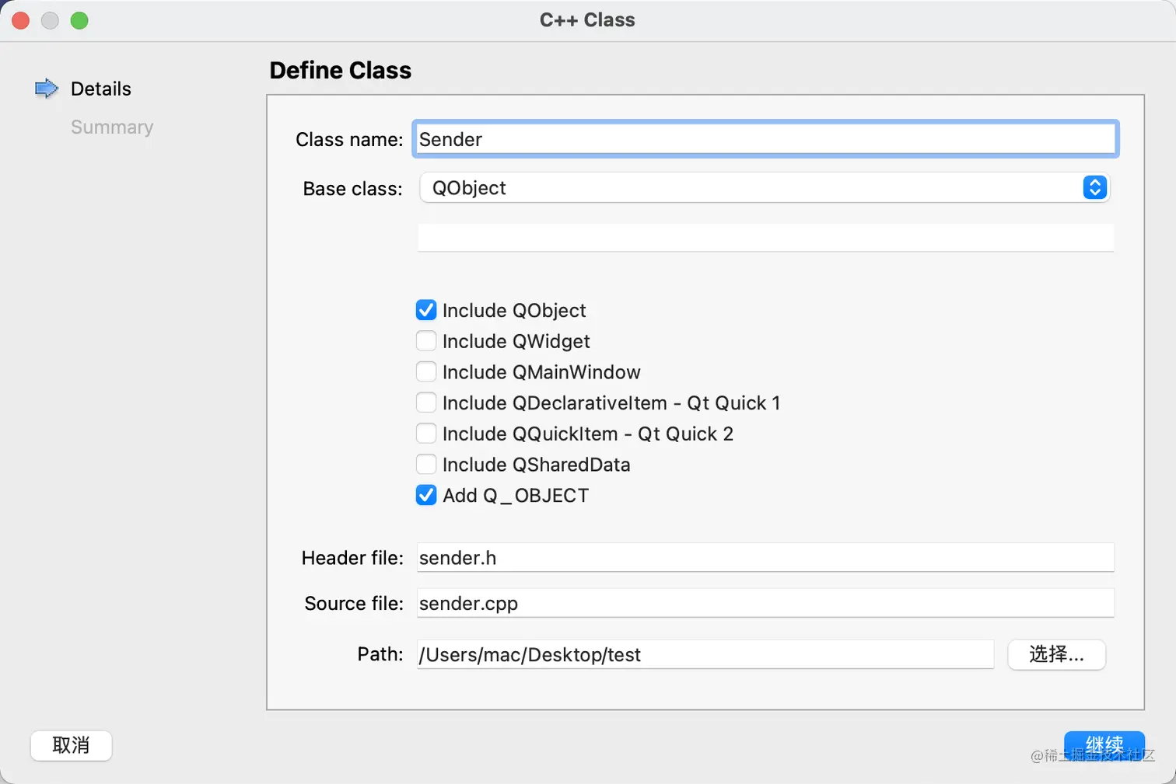The width and height of the screenshot is (1176, 784).
Task: Enable Include QWidget checkbox
Action: (426, 341)
